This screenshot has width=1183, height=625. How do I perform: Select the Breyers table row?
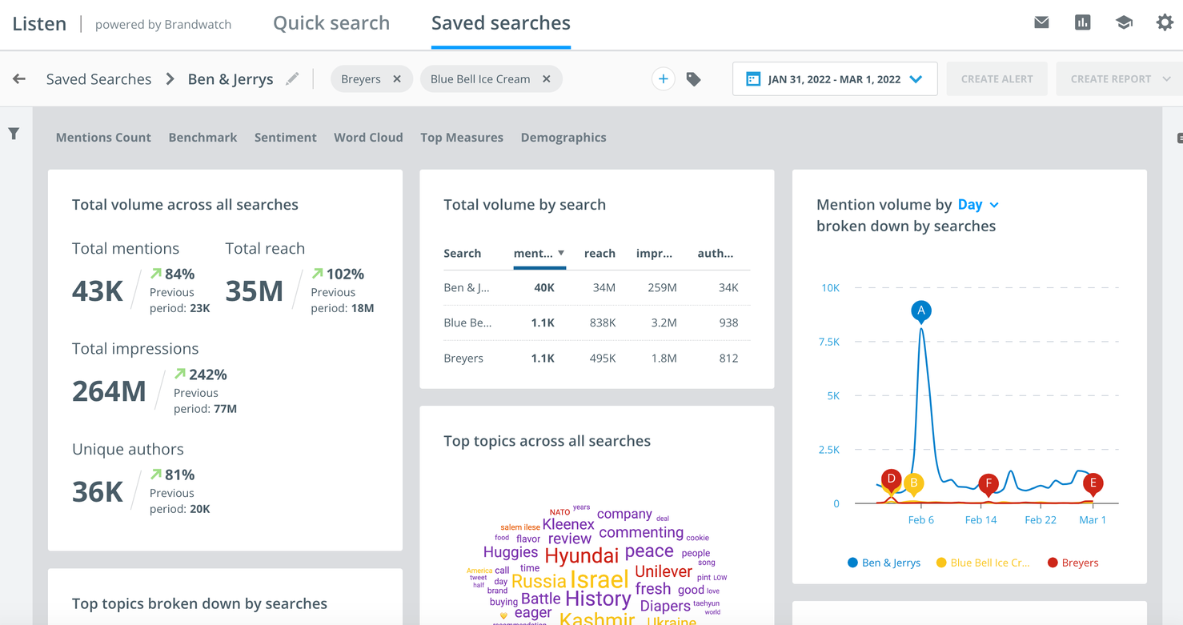597,358
